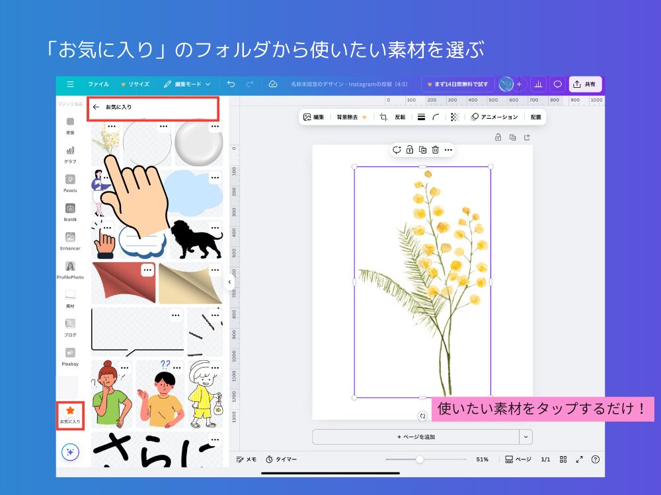Open the ファイル menu
661x495 pixels.
click(x=98, y=84)
